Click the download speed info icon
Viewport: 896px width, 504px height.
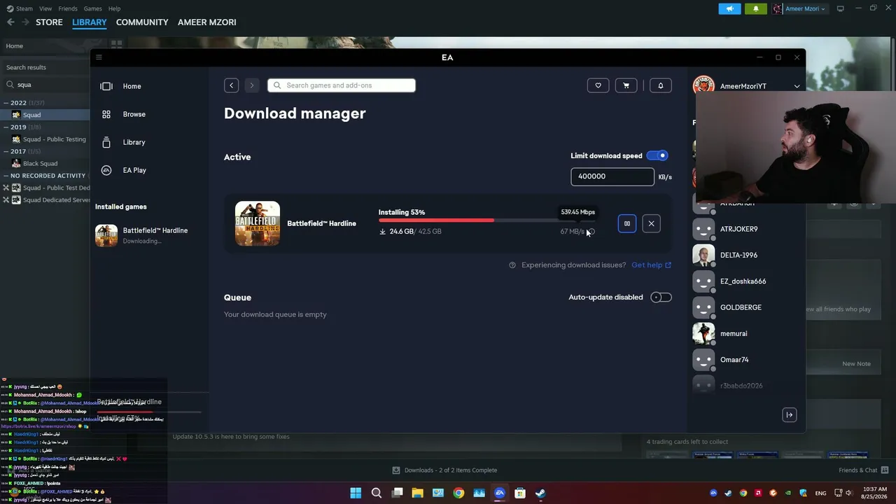(x=591, y=232)
